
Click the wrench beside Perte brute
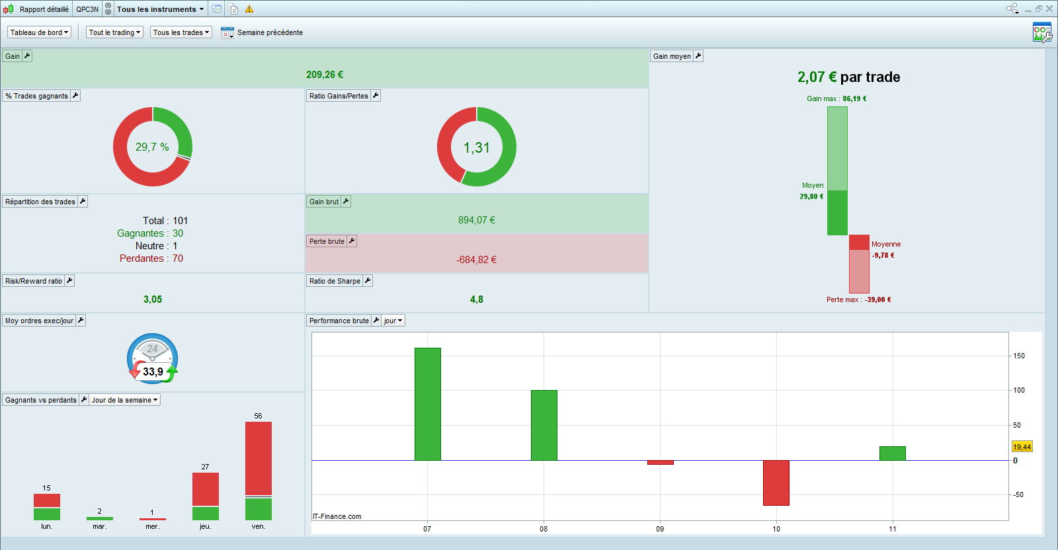[x=352, y=241]
